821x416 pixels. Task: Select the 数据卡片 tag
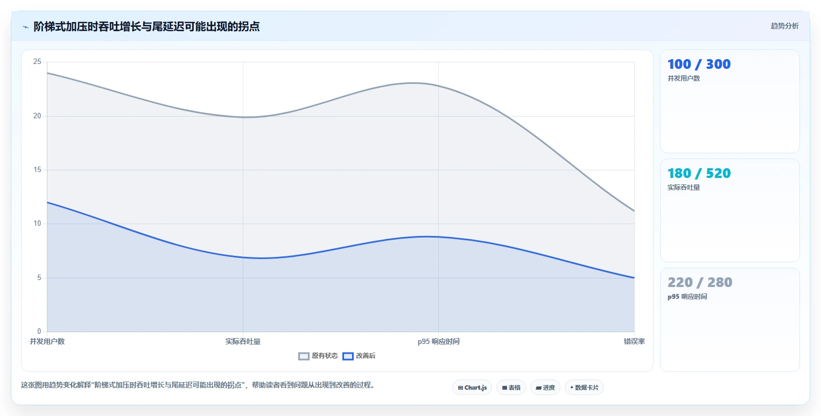584,388
